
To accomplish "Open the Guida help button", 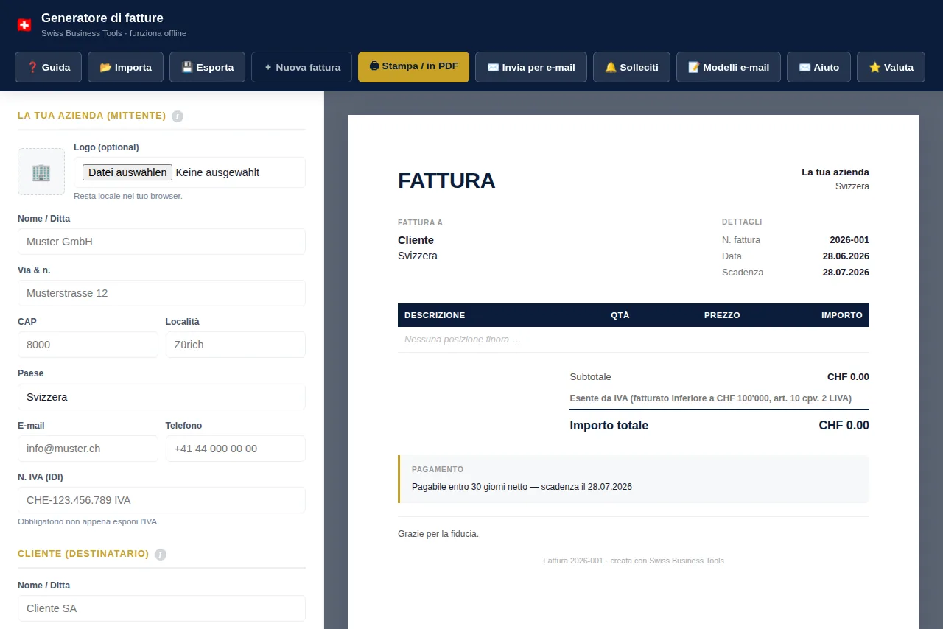I will coord(49,67).
